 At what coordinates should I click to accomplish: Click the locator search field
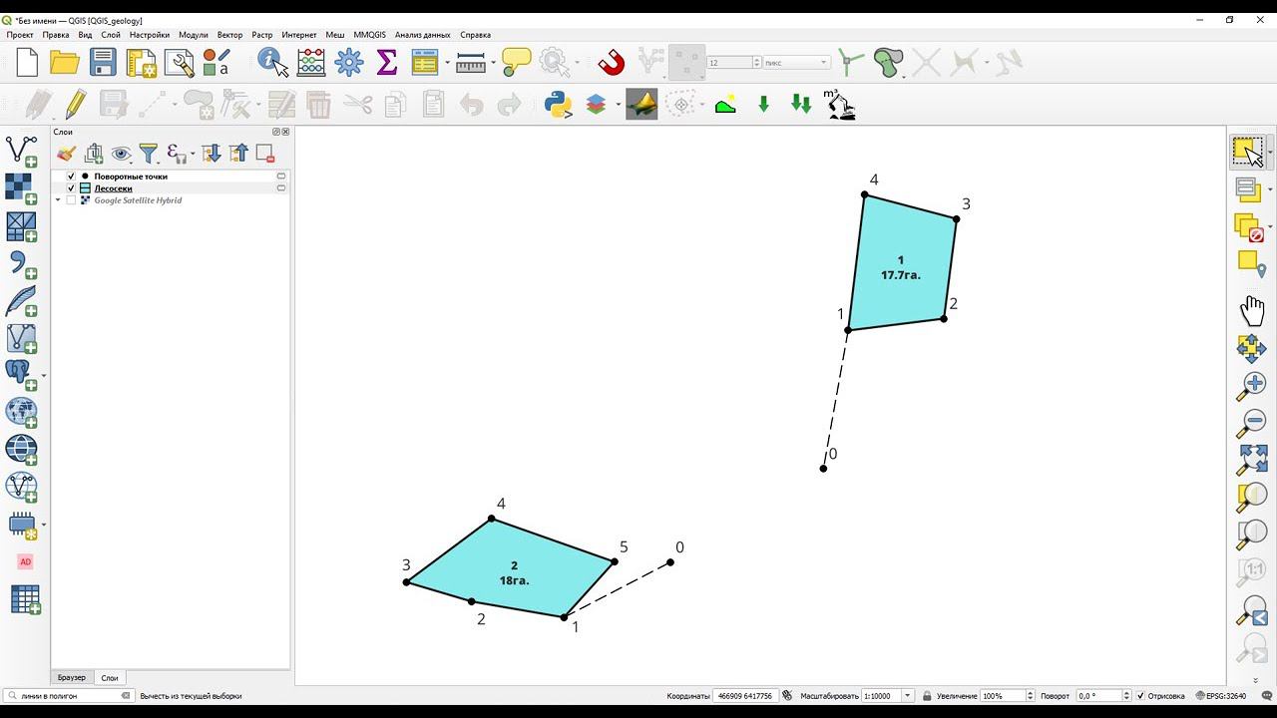[x=69, y=696]
